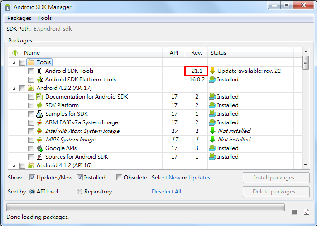Click the installed status icon for Samples for SDK

click(212, 114)
